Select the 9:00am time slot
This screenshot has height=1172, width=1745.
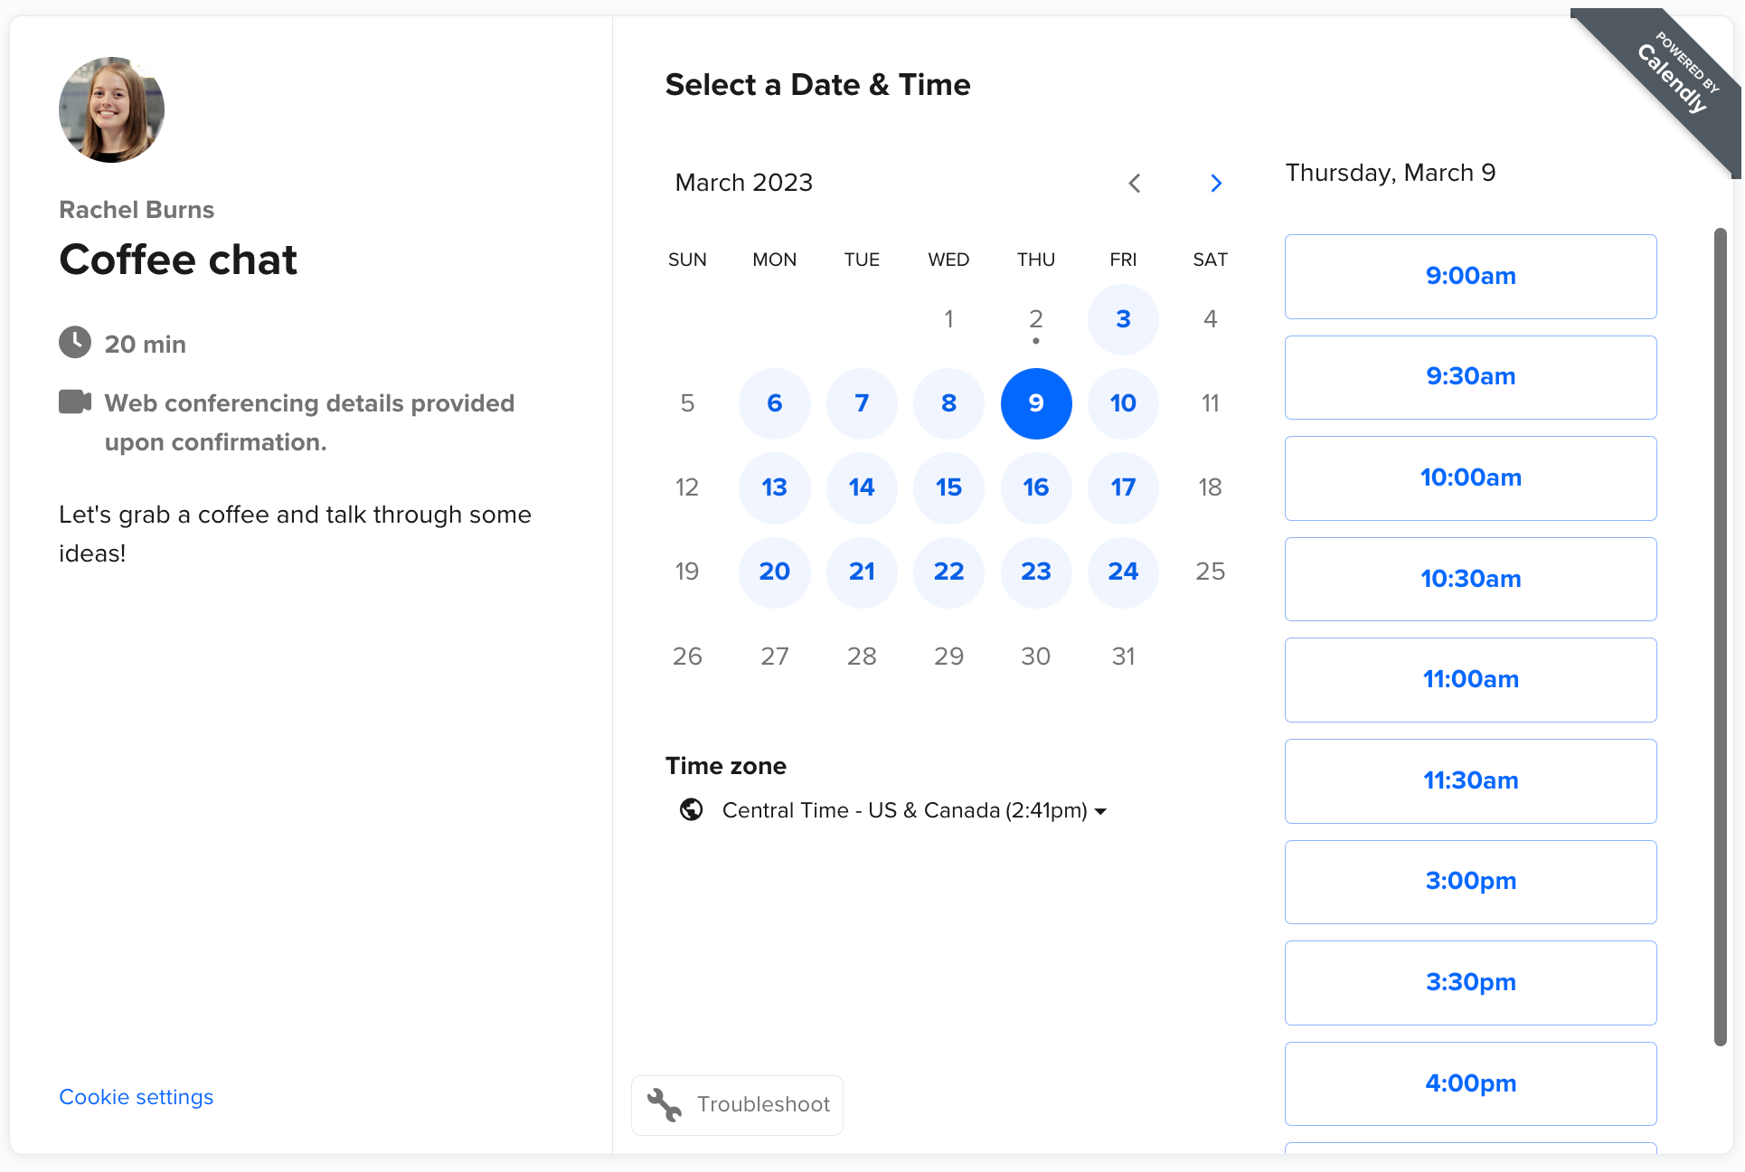point(1470,277)
